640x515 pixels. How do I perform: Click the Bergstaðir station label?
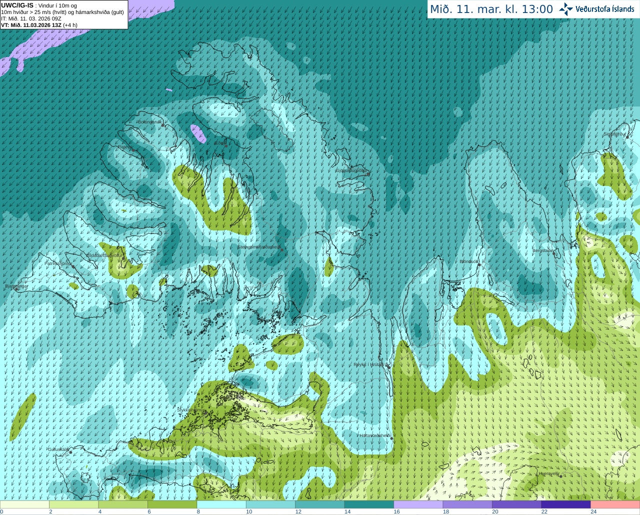coord(543,250)
